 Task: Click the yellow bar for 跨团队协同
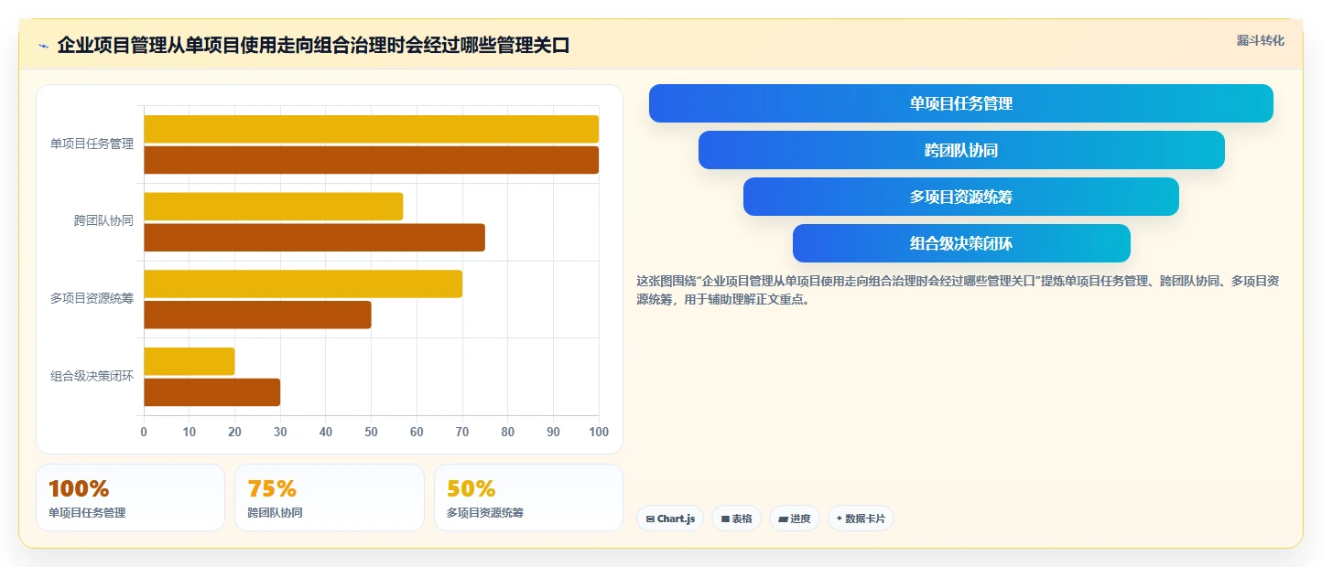(273, 207)
